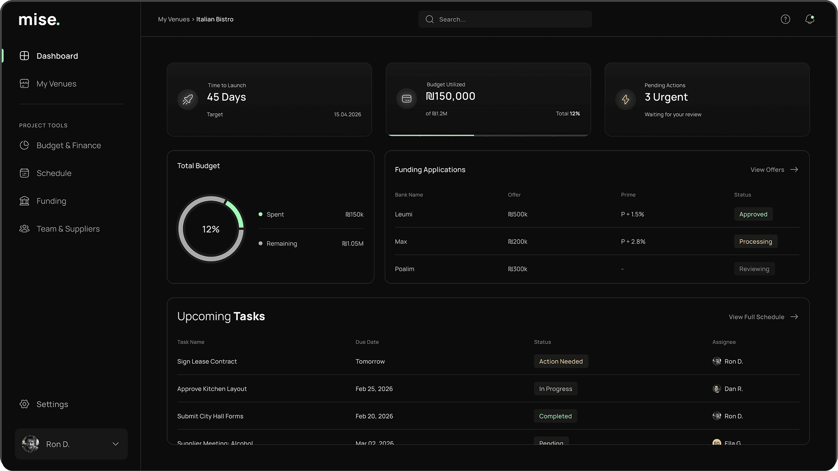Click the P + 2.8% prime value
This screenshot has width=838, height=471.
pyautogui.click(x=633, y=241)
